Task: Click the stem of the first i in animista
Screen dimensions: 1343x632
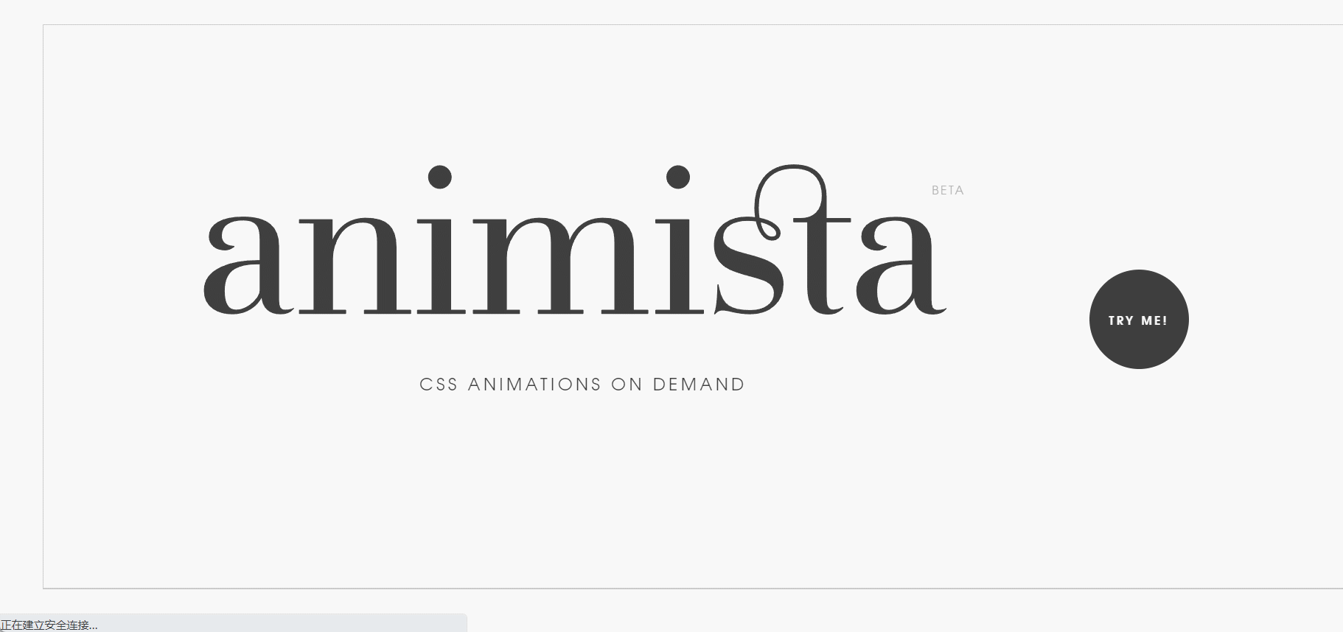Action: click(x=442, y=264)
